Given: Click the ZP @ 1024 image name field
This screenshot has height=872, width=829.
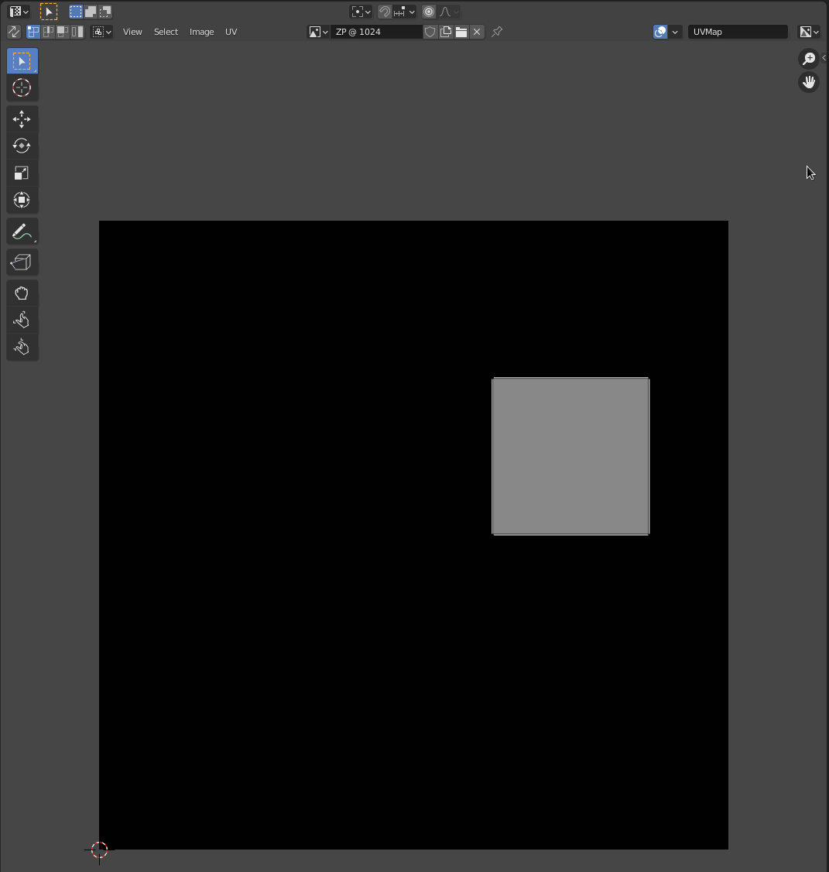Looking at the screenshot, I should click(x=376, y=32).
